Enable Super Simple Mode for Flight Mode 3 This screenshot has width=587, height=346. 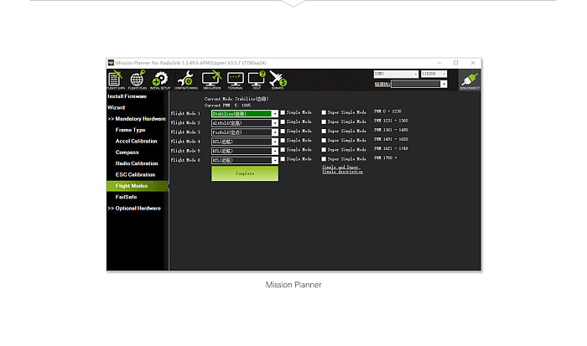click(324, 131)
